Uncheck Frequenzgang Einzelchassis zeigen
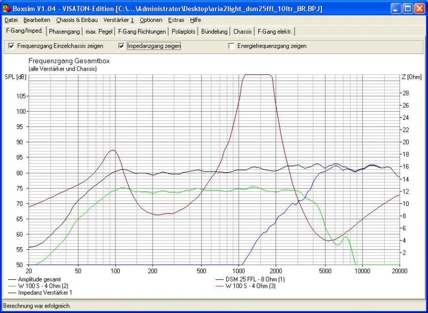 (11, 46)
